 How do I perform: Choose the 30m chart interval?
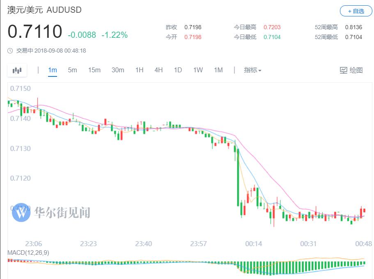coord(118,70)
